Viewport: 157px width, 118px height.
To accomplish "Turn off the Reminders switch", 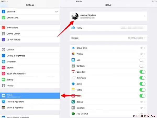I will click(142, 78).
